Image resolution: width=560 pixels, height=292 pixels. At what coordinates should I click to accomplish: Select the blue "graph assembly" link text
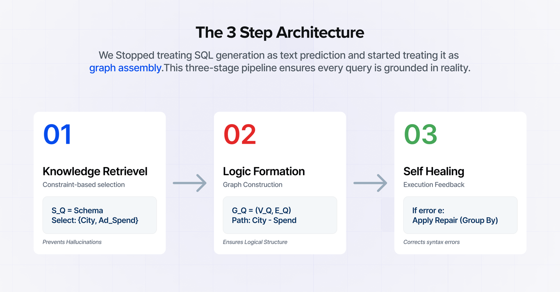(125, 68)
